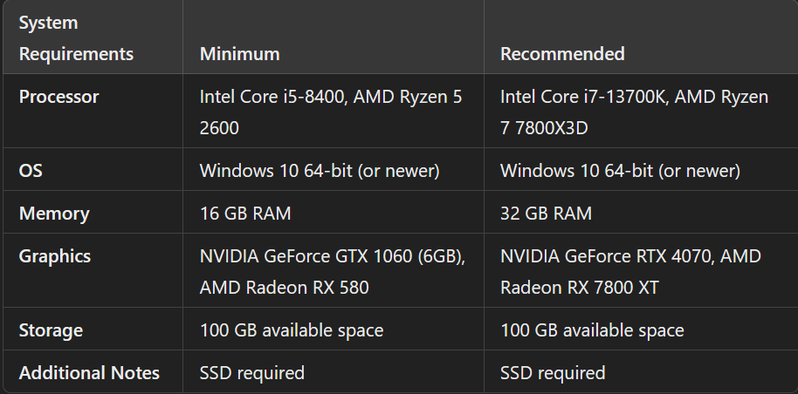The height and width of the screenshot is (394, 798).
Task: Select the Memory row label
Action: coord(54,214)
